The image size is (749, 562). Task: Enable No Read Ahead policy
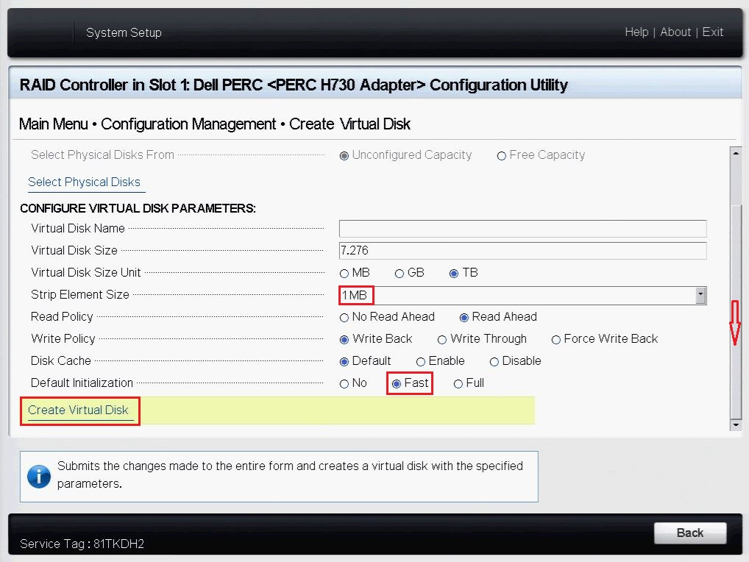(x=344, y=316)
